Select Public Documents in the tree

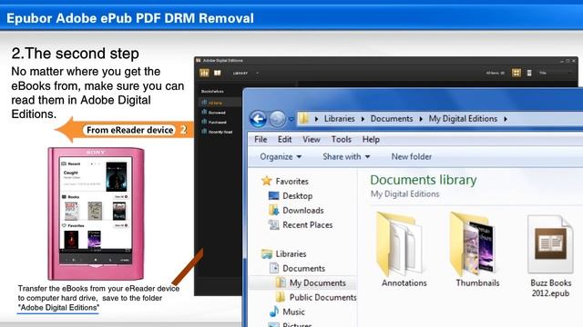click(x=323, y=297)
